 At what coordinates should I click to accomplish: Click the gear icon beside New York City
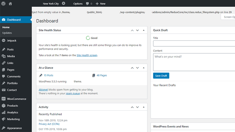63,4
